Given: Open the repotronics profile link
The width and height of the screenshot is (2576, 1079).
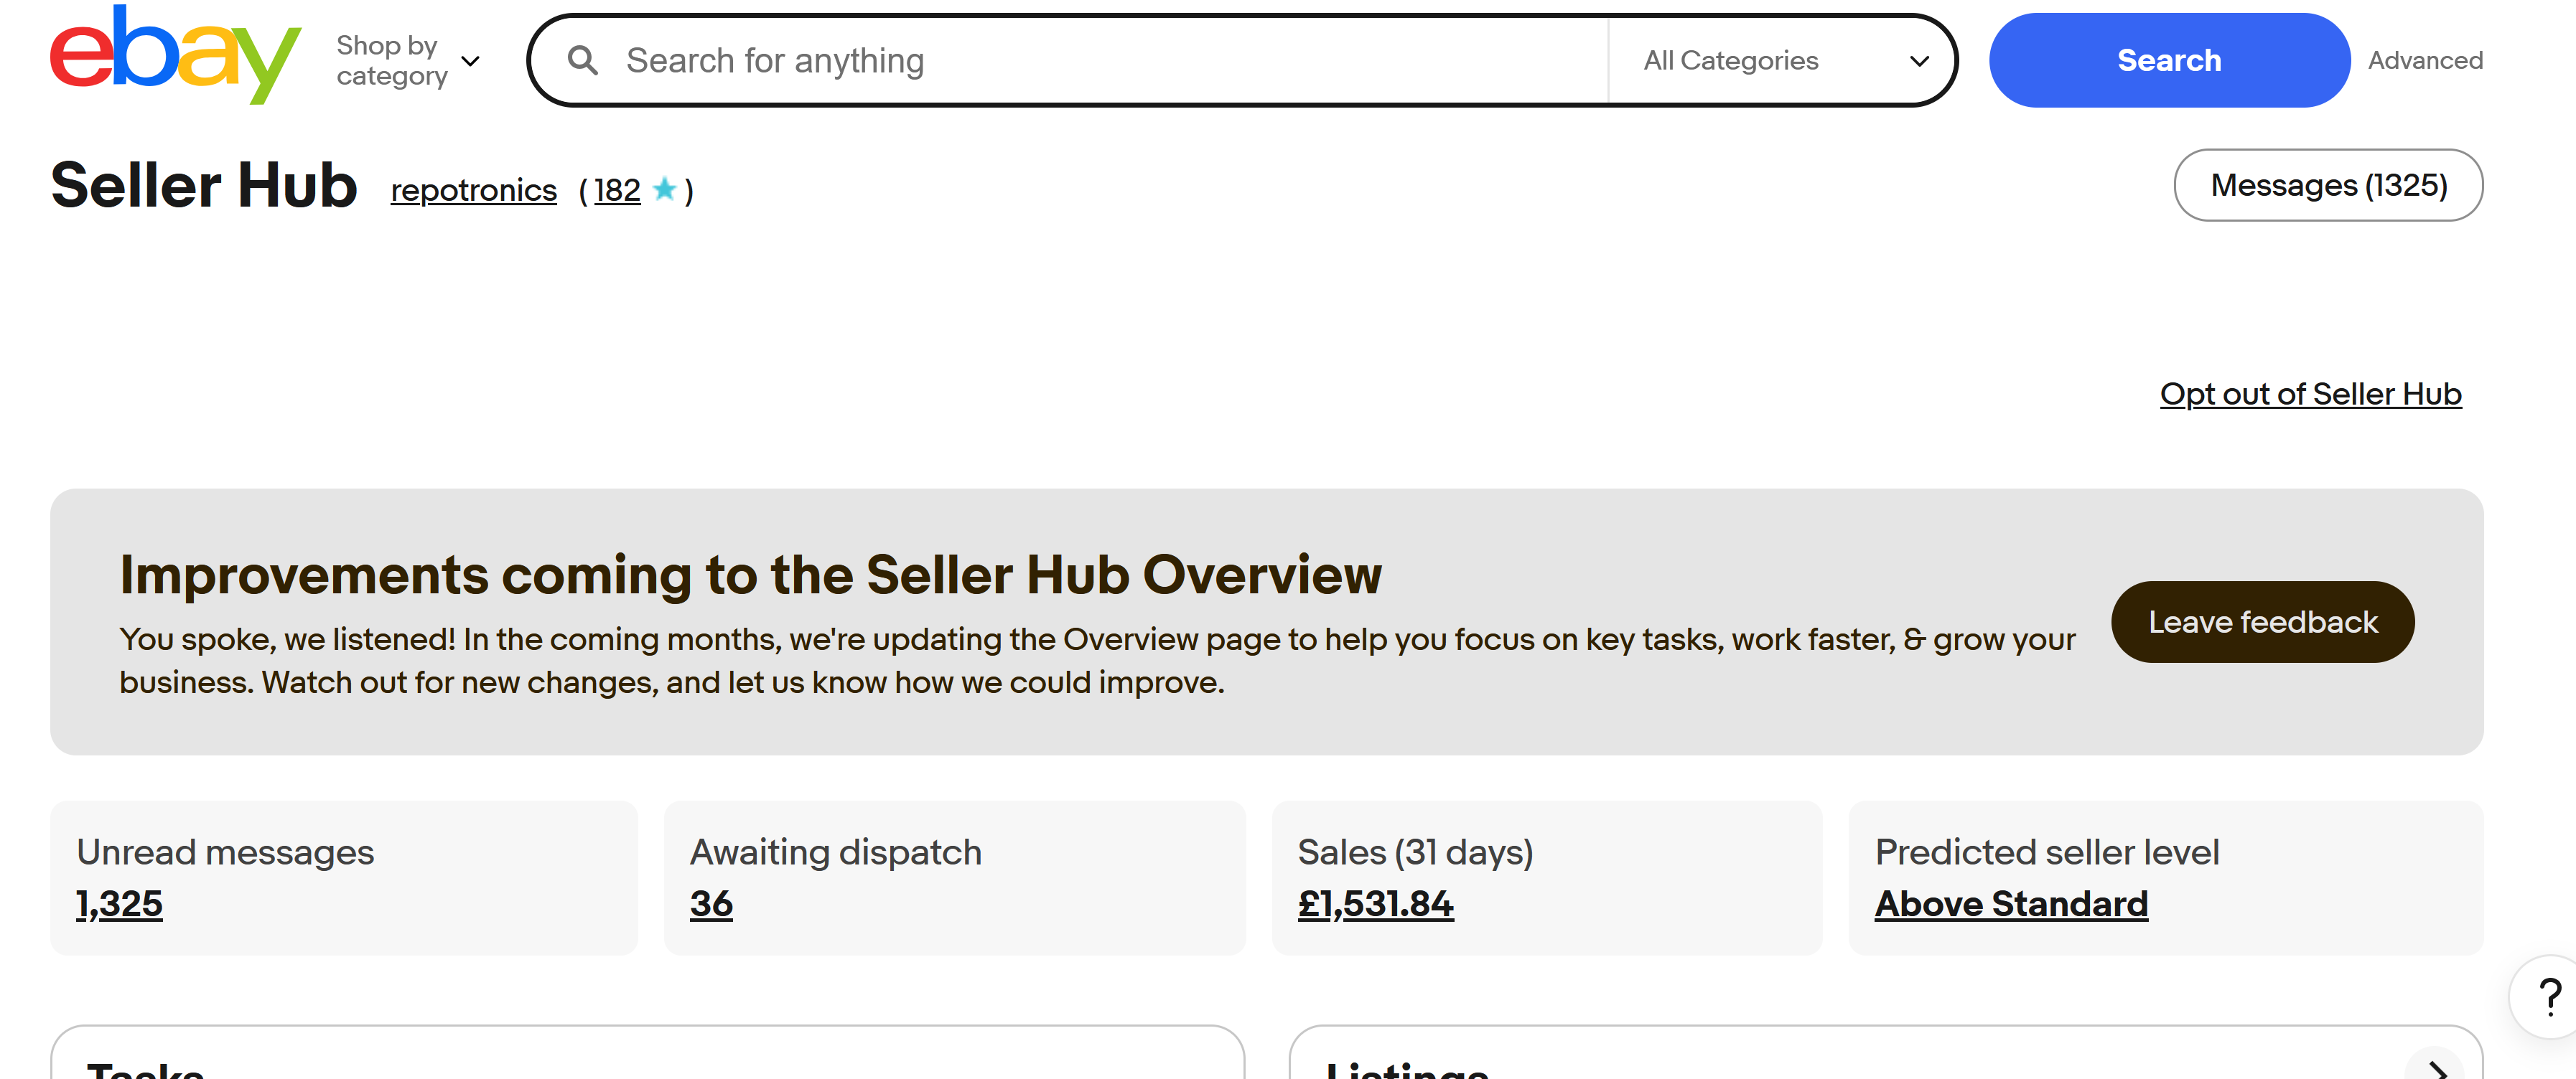Looking at the screenshot, I should [473, 190].
